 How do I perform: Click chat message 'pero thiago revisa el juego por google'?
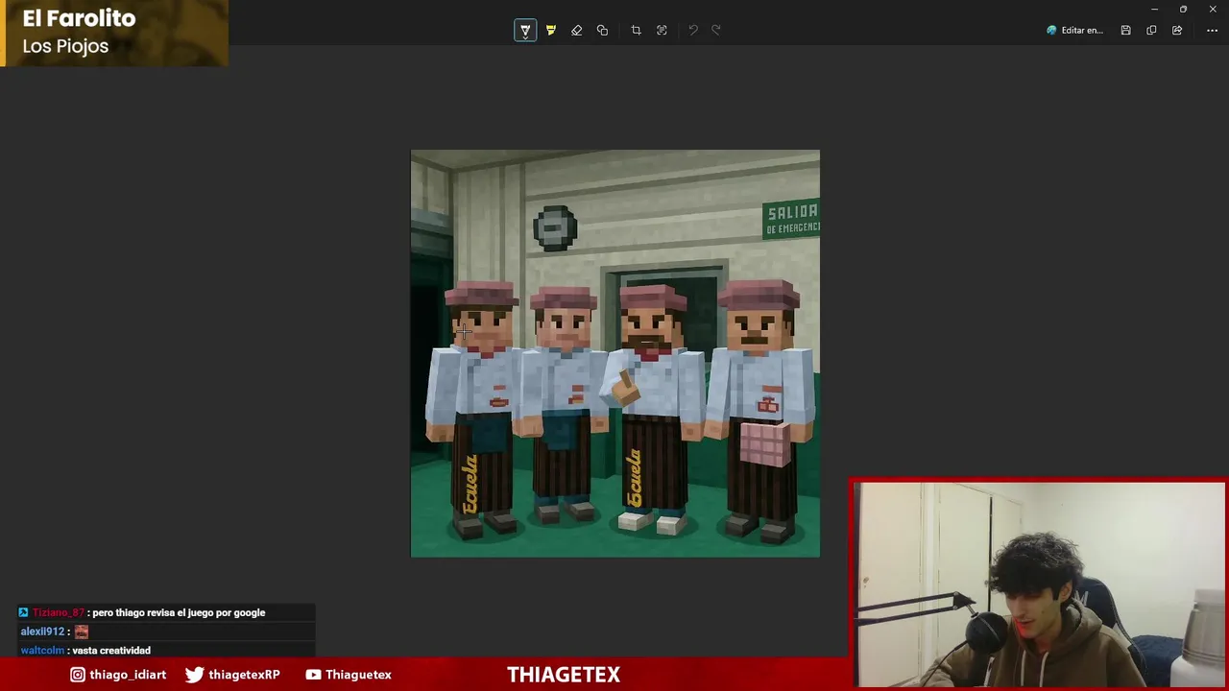tap(179, 612)
